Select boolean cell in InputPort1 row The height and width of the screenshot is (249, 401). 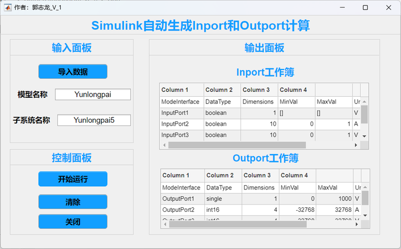222,113
